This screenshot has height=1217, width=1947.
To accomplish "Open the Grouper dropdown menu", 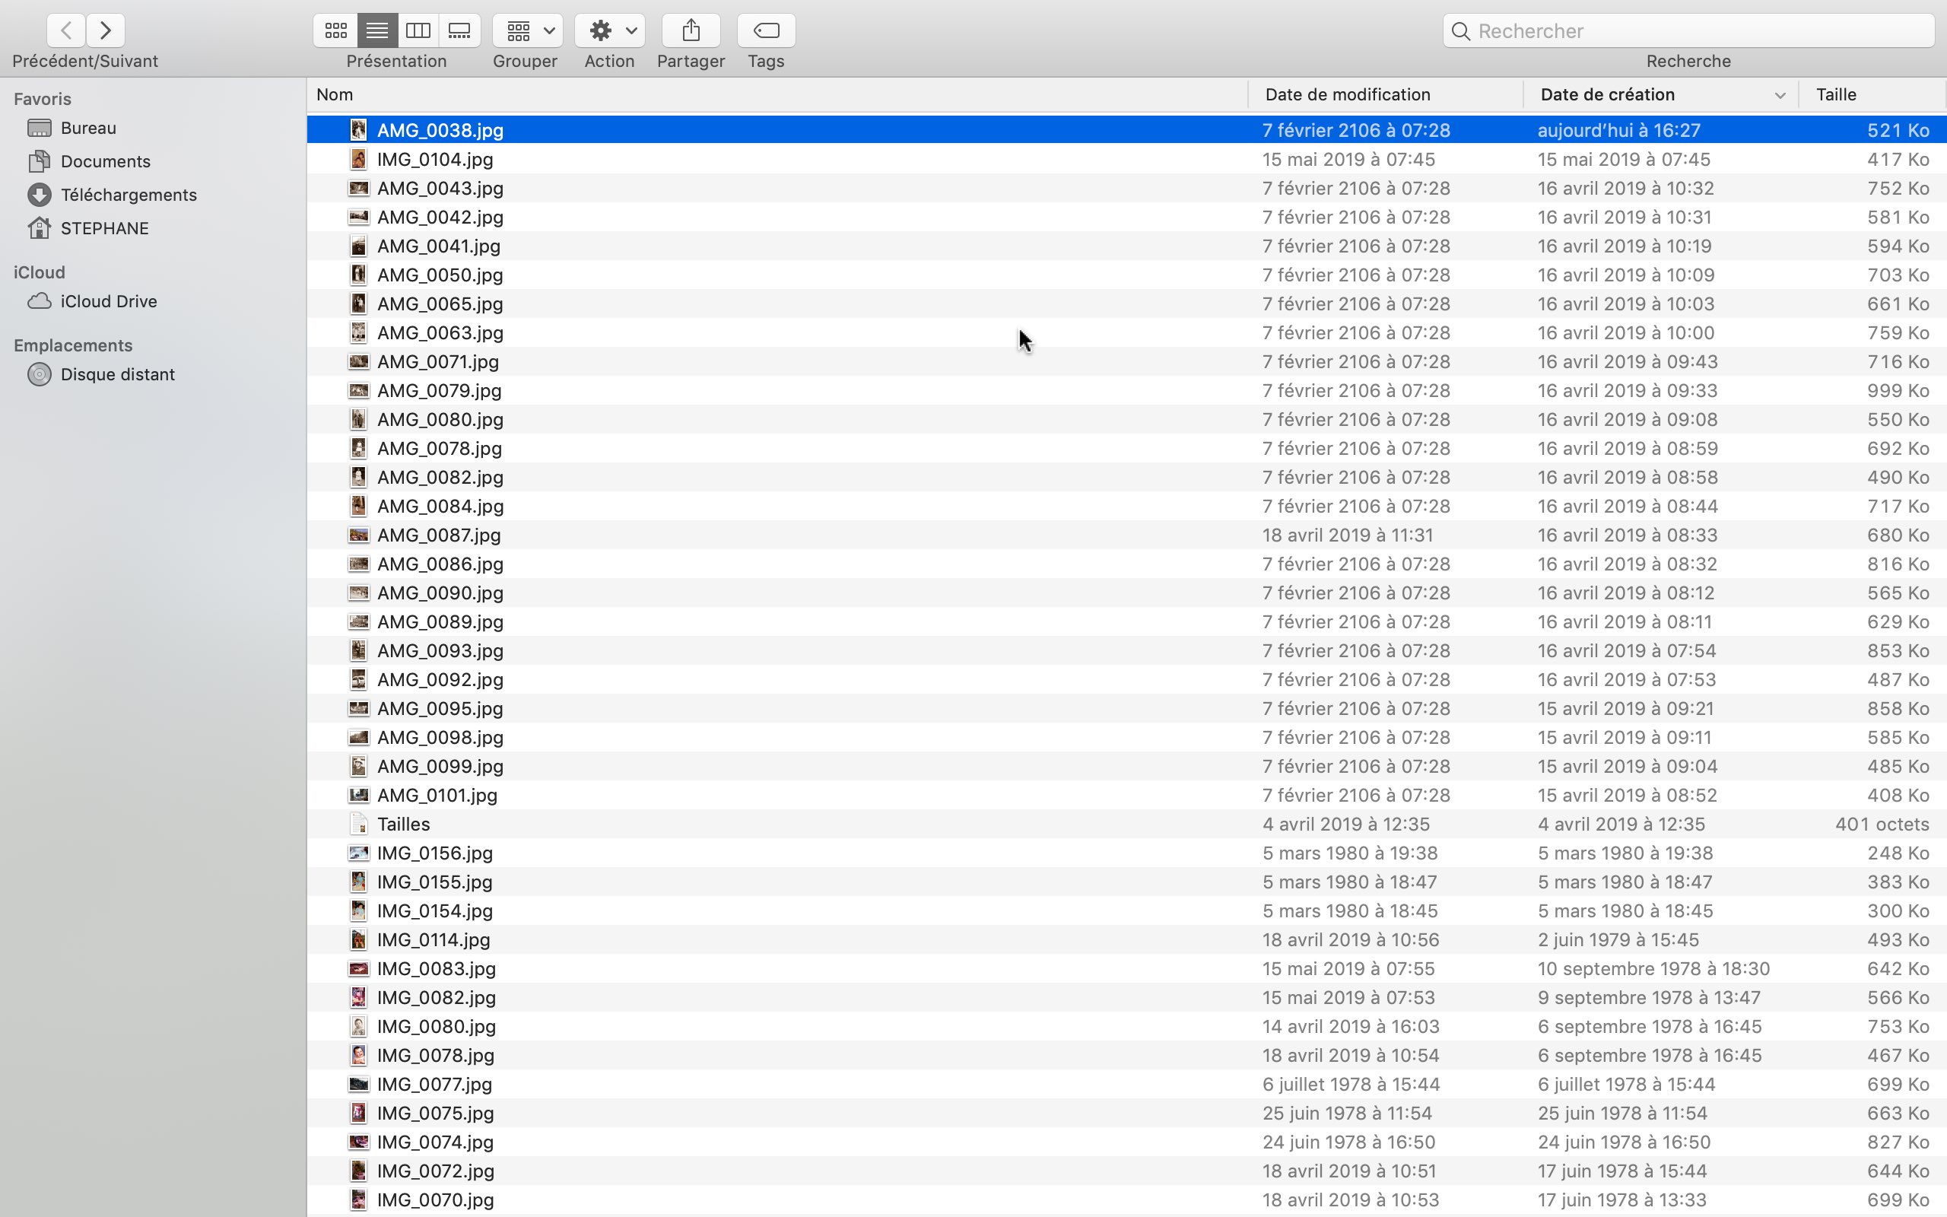I will pyautogui.click(x=527, y=30).
